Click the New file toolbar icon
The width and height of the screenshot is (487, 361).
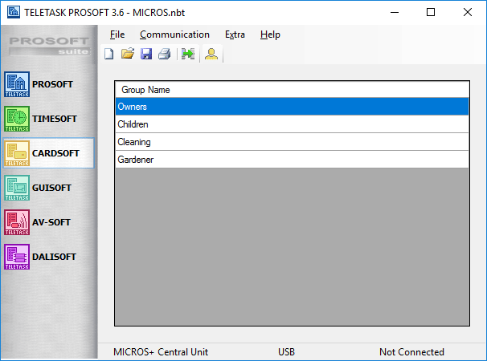(x=109, y=55)
